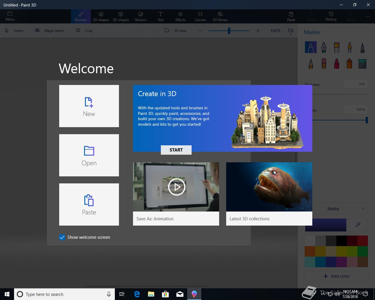The image size is (375, 300).
Task: Select the Marker brush
Action: 311,47
